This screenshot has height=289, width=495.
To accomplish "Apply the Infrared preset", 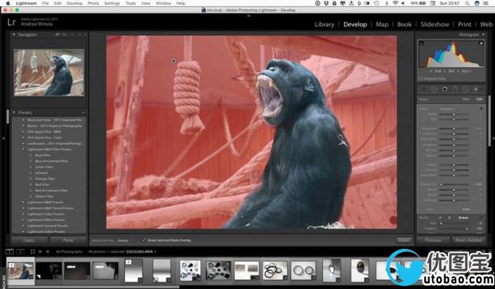I will [x=43, y=173].
